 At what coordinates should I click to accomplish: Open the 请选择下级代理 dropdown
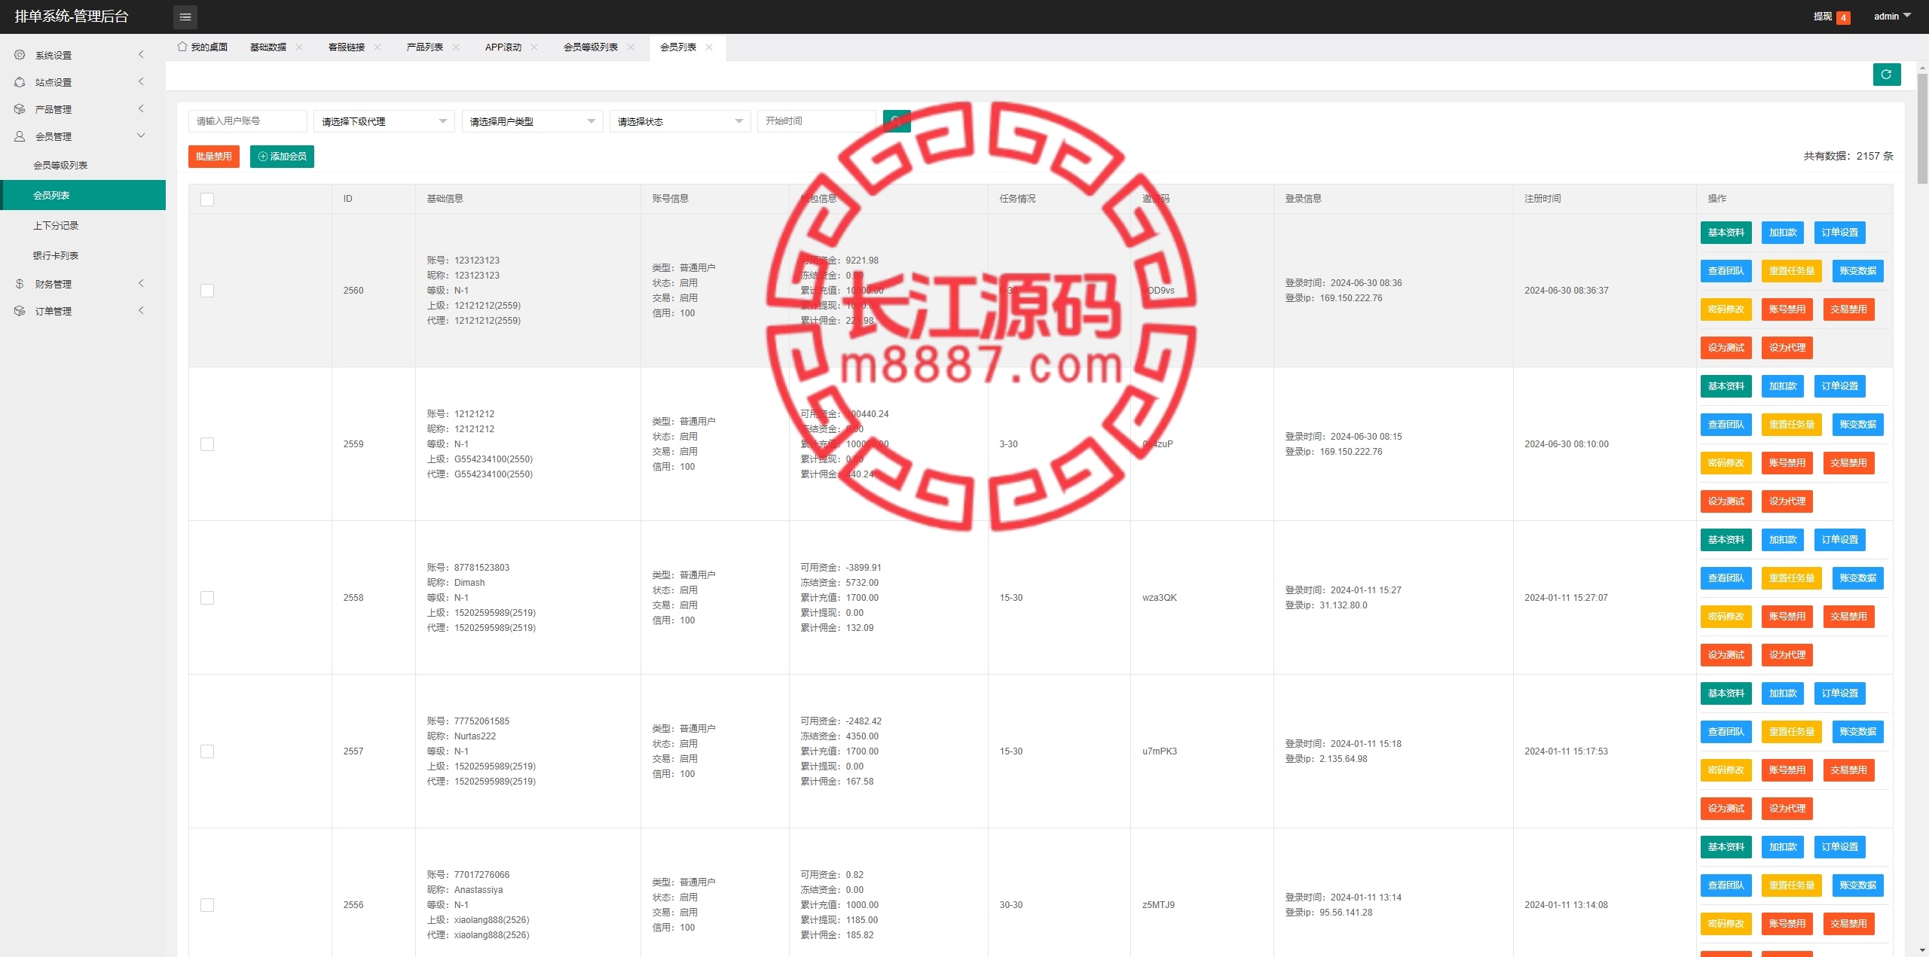click(x=384, y=121)
